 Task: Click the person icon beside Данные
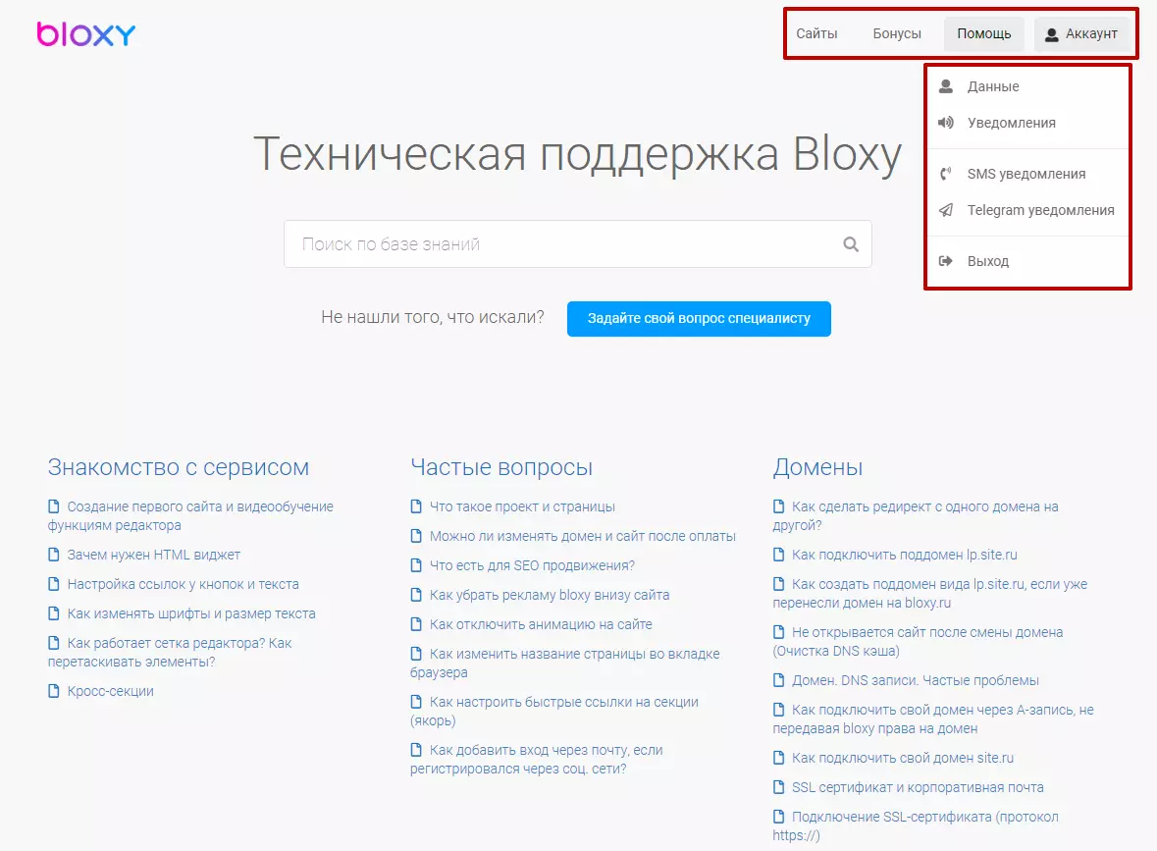coord(945,86)
